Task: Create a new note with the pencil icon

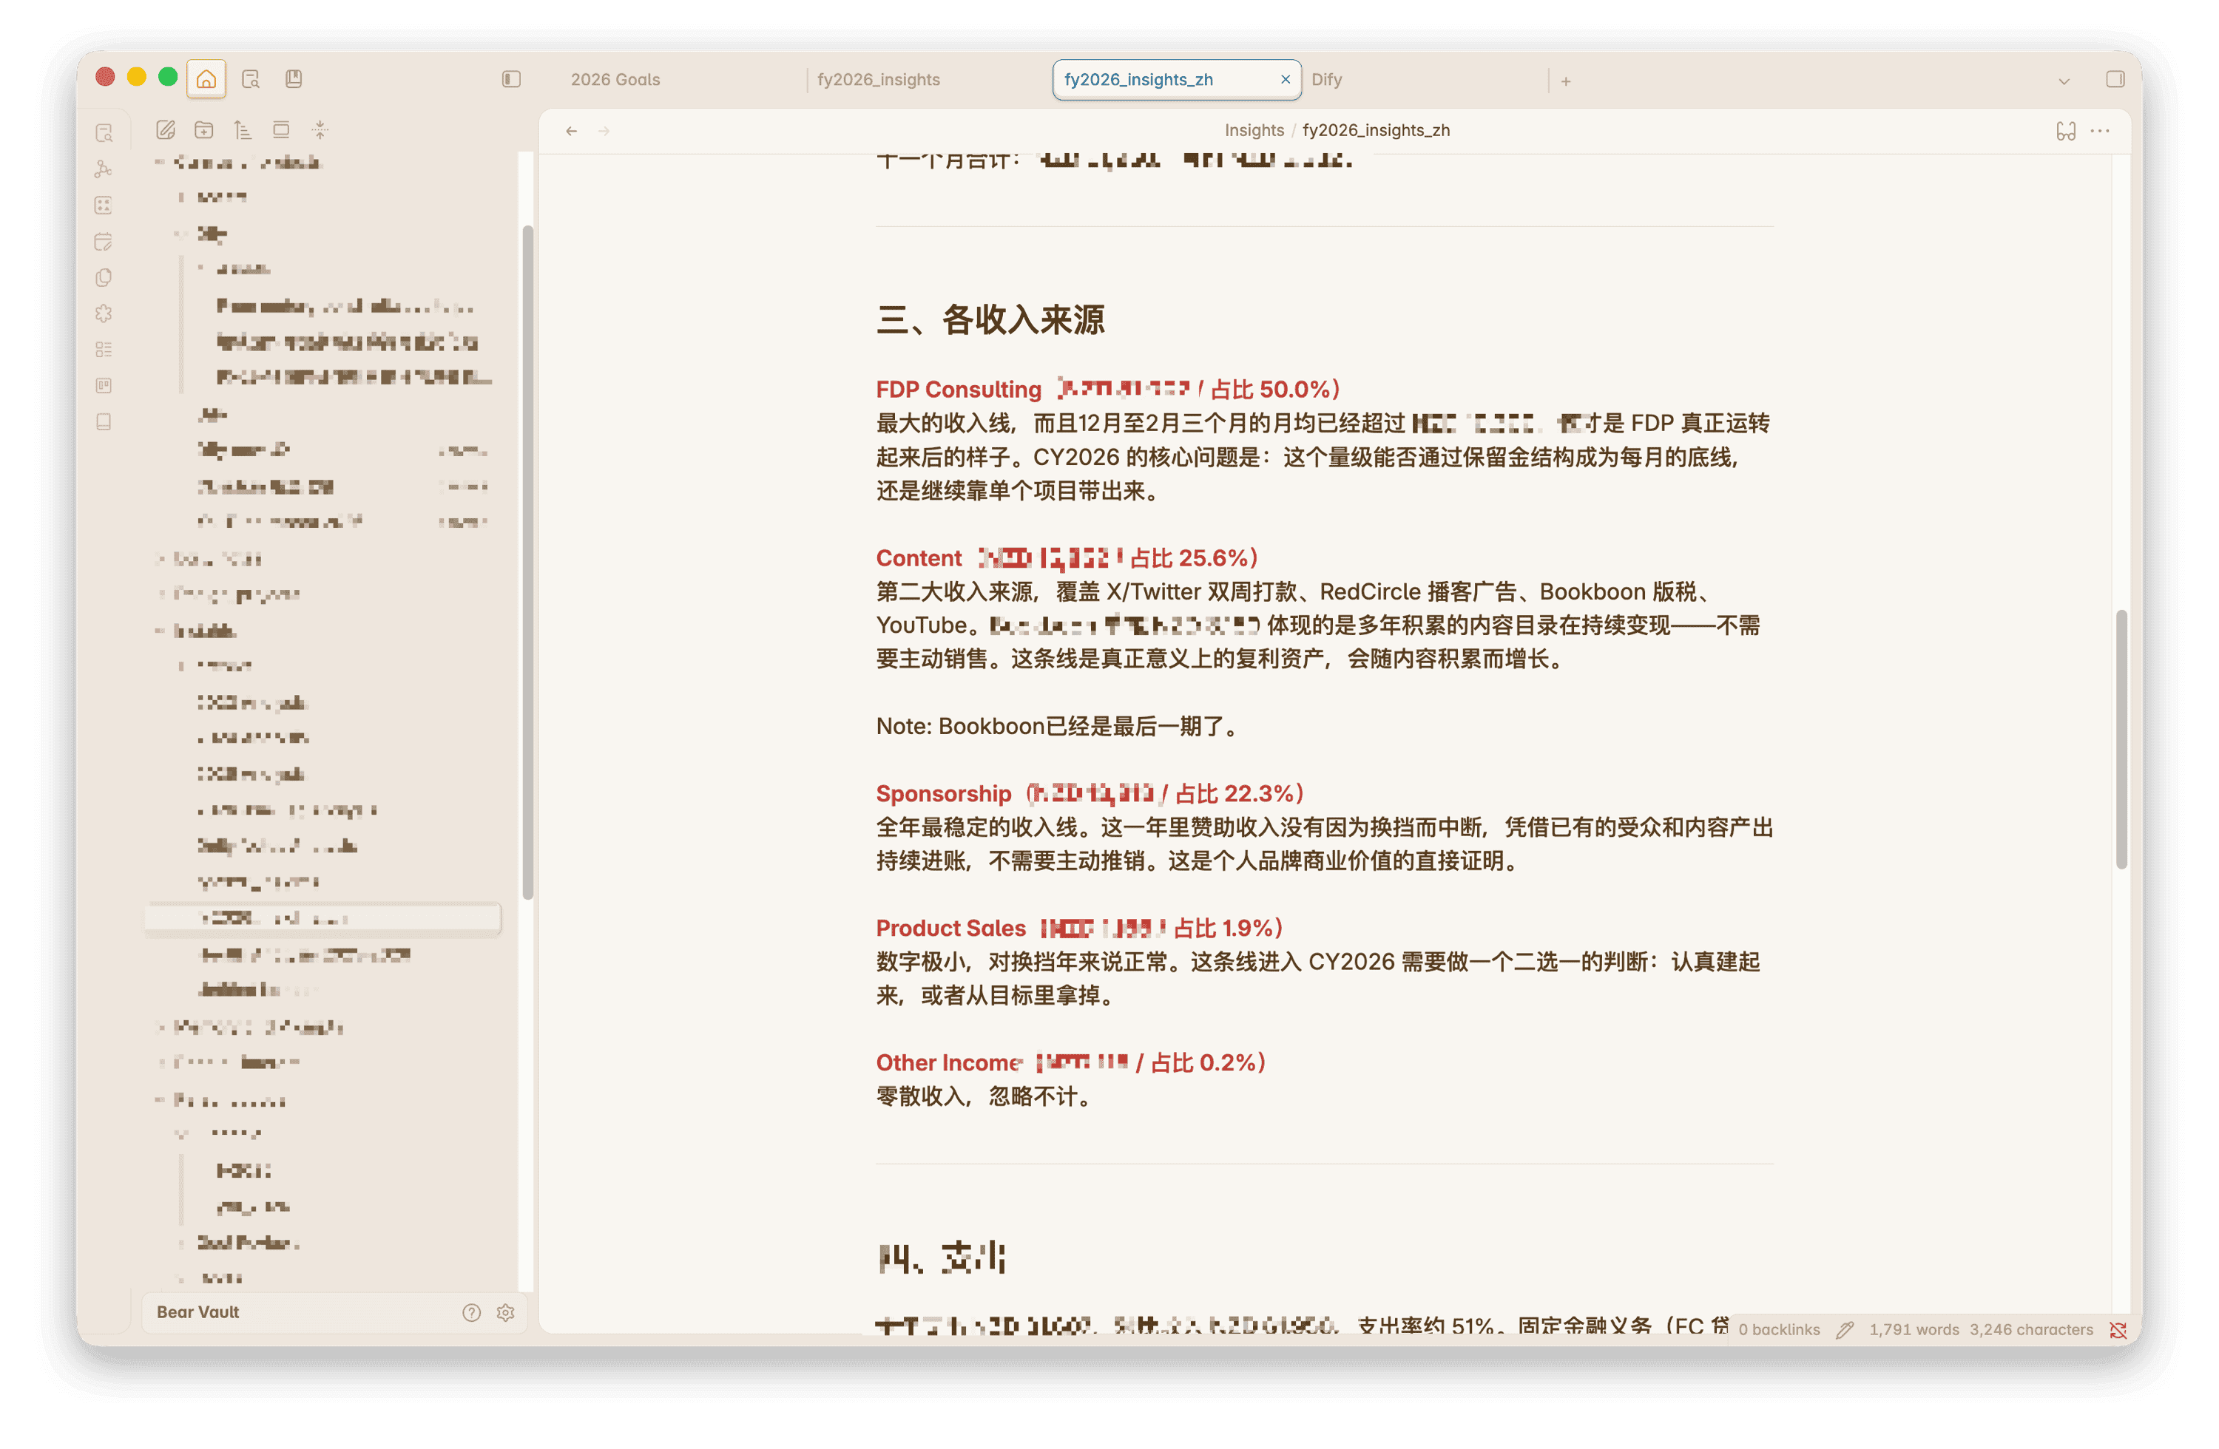Action: pos(167,130)
